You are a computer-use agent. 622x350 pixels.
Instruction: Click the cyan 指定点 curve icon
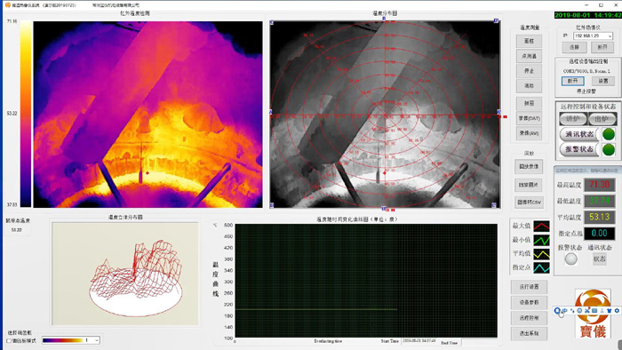point(541,267)
